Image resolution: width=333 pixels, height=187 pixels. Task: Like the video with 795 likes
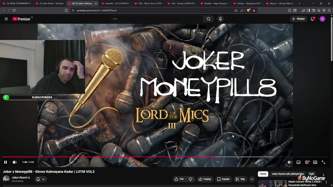point(179,179)
